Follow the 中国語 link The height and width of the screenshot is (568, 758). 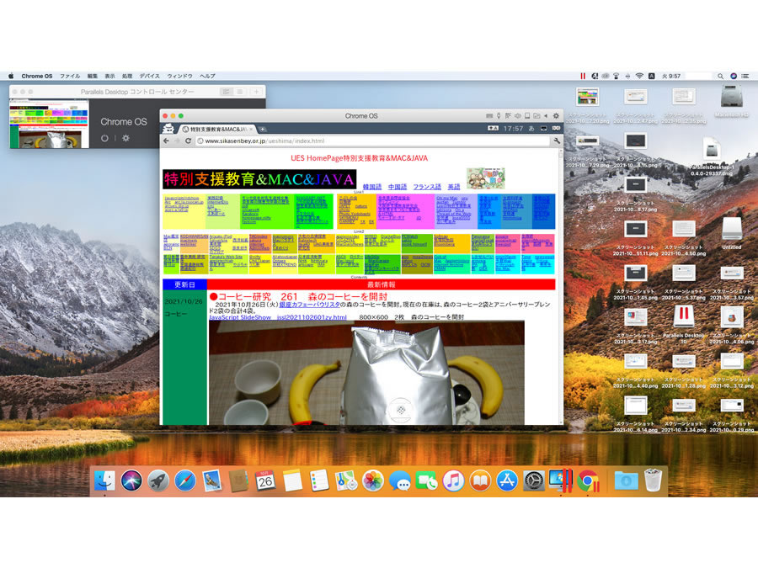[398, 187]
